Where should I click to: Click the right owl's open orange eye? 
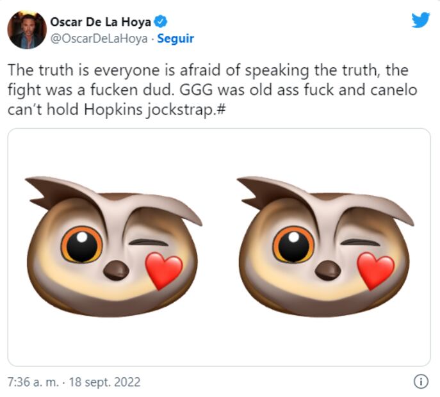[x=293, y=244]
